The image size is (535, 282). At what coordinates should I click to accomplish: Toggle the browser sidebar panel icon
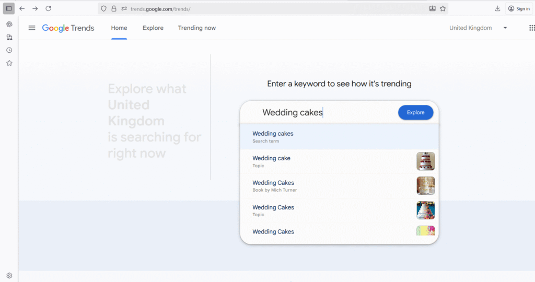pyautogui.click(x=9, y=8)
